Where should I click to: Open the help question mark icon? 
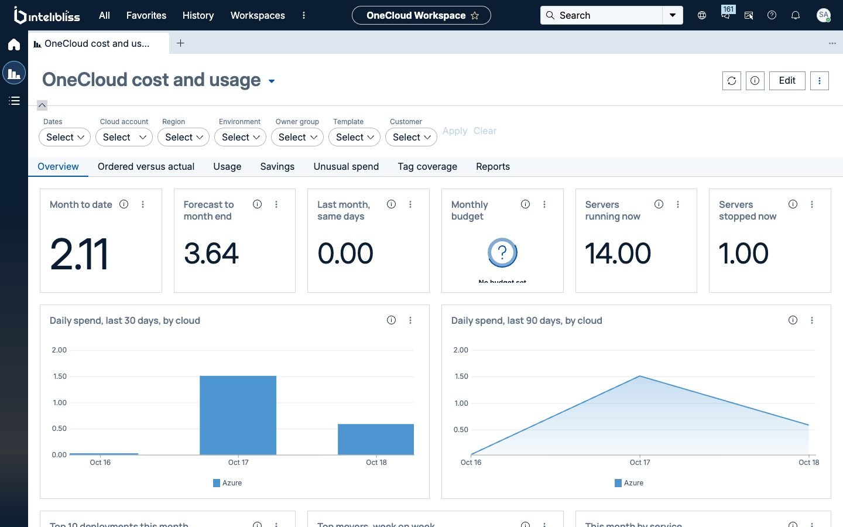pyautogui.click(x=772, y=15)
